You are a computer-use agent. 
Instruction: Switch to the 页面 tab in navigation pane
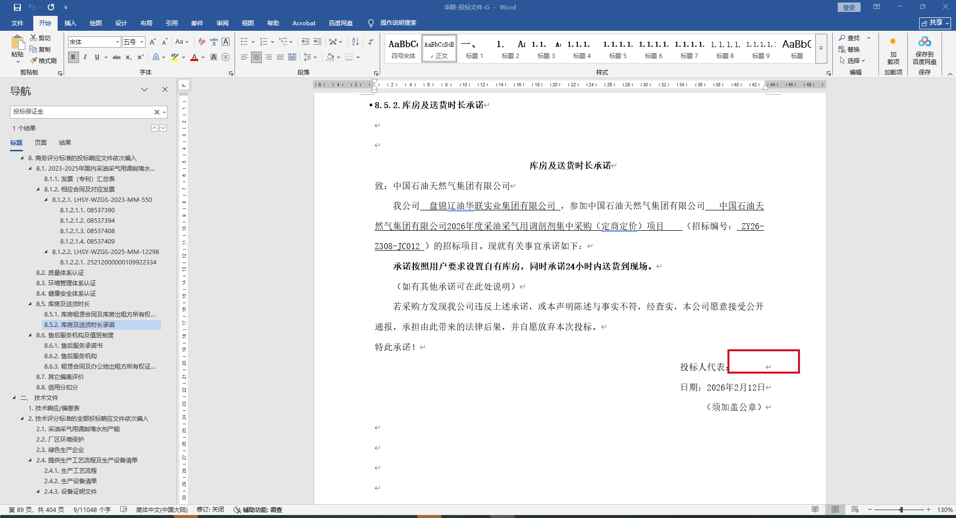[x=41, y=143]
